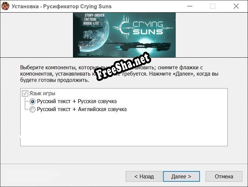248x187 pixels.
Task: Click the disabled maximize window button
Action: coord(213,6)
